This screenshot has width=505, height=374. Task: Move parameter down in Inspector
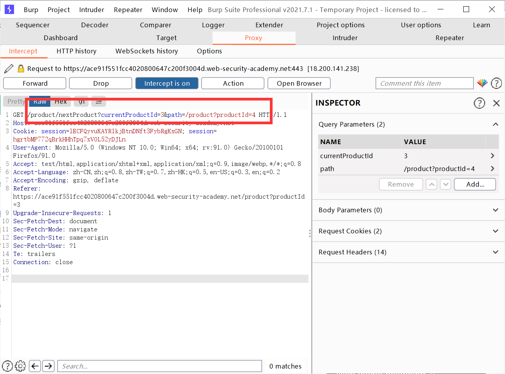pos(446,184)
